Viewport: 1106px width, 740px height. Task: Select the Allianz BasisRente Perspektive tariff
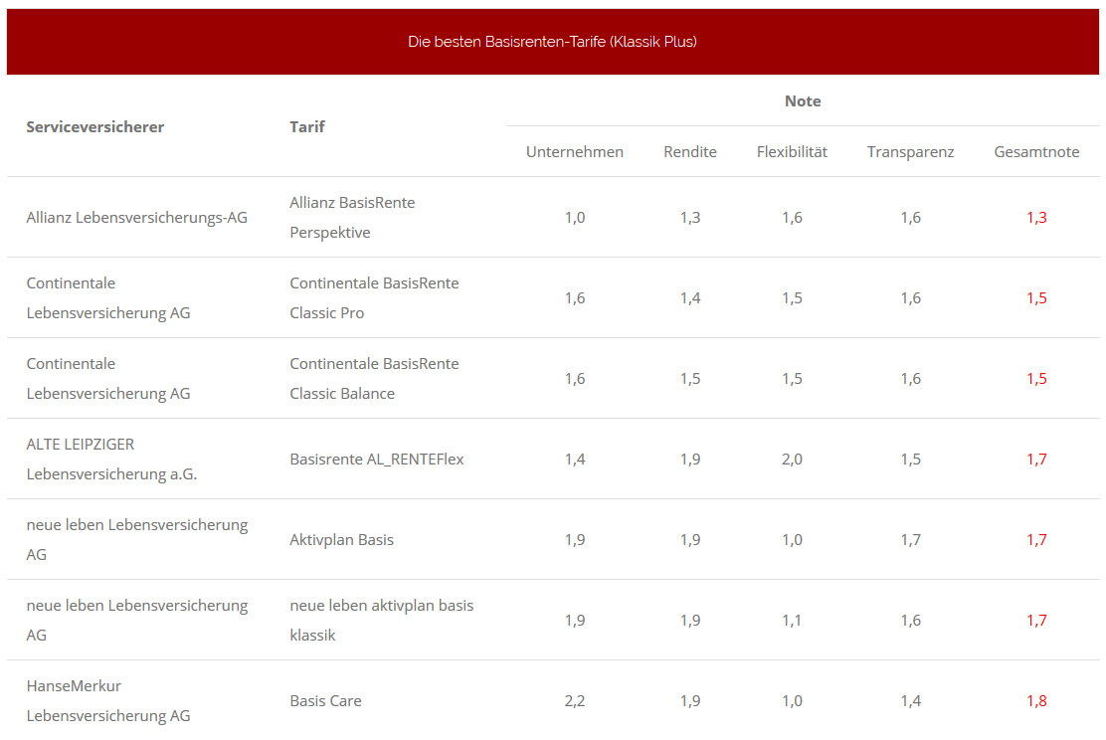coord(353,217)
